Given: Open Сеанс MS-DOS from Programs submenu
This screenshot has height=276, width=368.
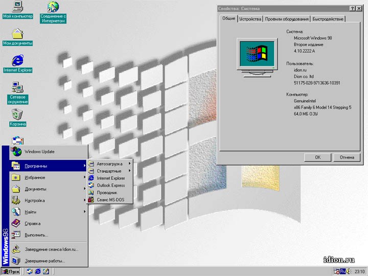Looking at the screenshot, I should click(x=110, y=200).
